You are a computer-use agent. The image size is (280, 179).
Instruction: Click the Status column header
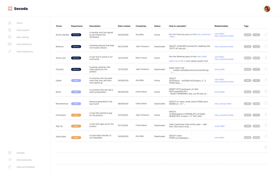tap(157, 26)
